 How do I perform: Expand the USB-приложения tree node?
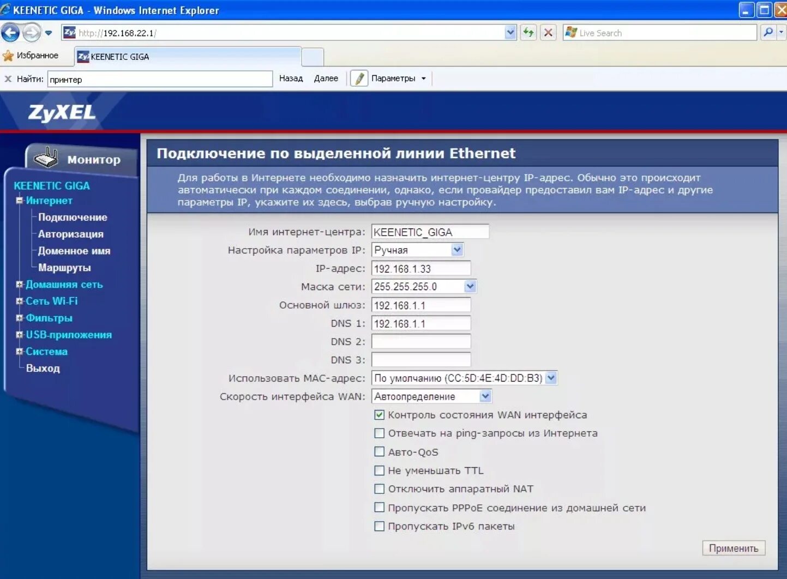(20, 335)
